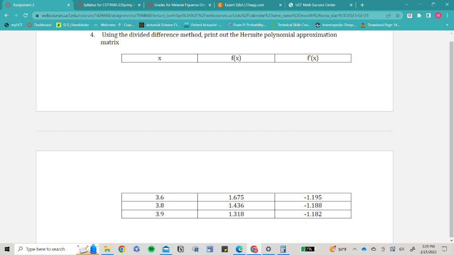This screenshot has width=454, height=255.
Task: Open the Chrome profile M avatar
Action: (x=438, y=15)
